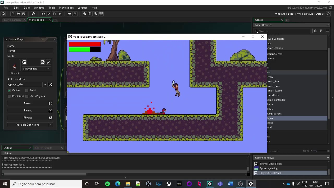Viewport: 334px width, 188px height.
Task: Open the File menu
Action: coord(5,8)
